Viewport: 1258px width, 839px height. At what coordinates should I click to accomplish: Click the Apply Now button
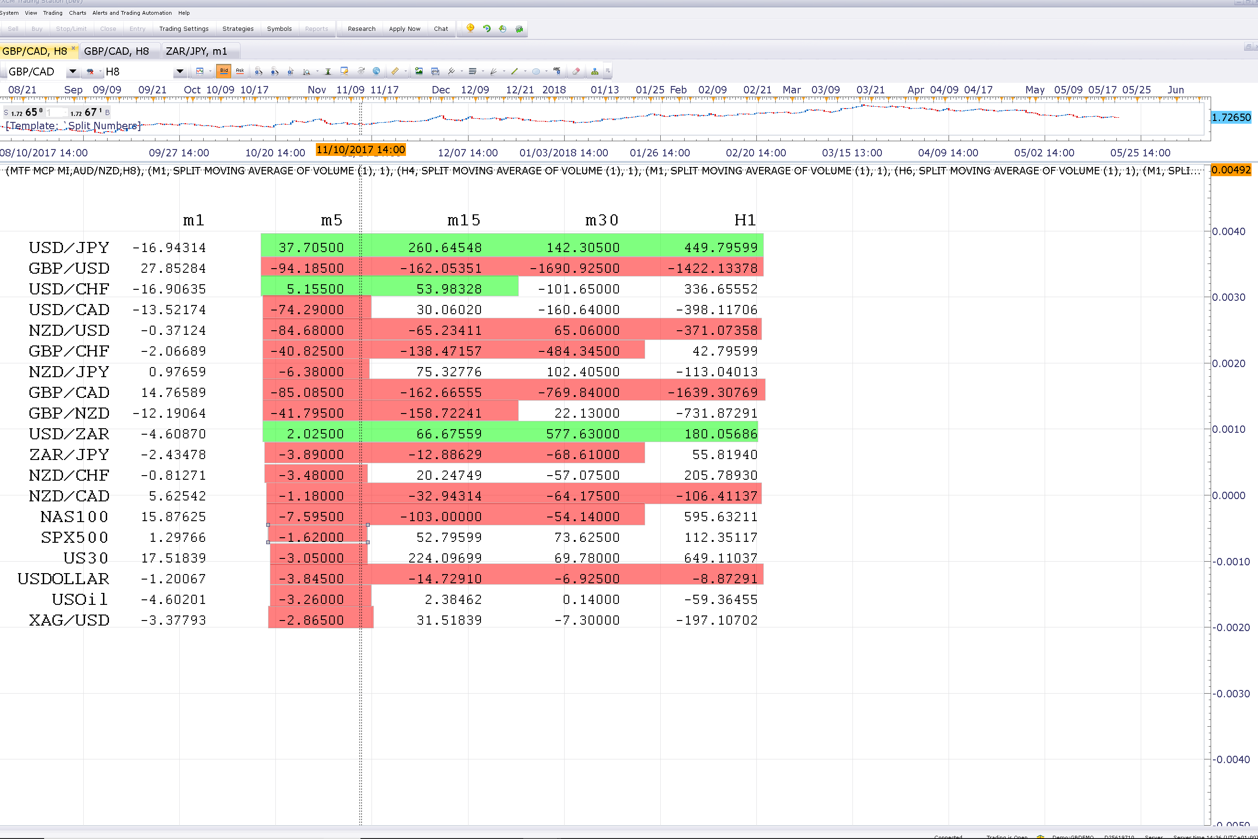point(404,29)
